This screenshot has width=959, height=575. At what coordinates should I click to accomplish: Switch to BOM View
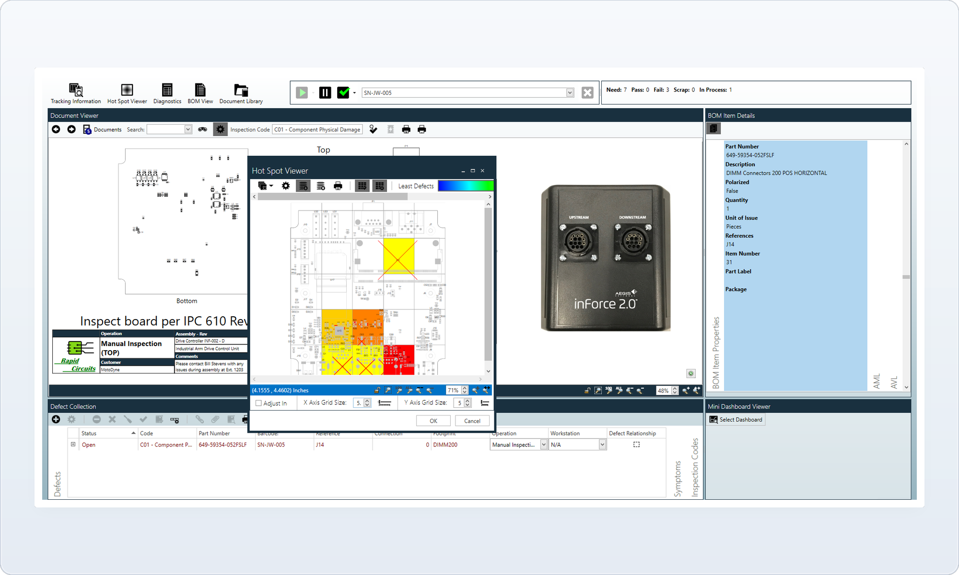coord(200,93)
